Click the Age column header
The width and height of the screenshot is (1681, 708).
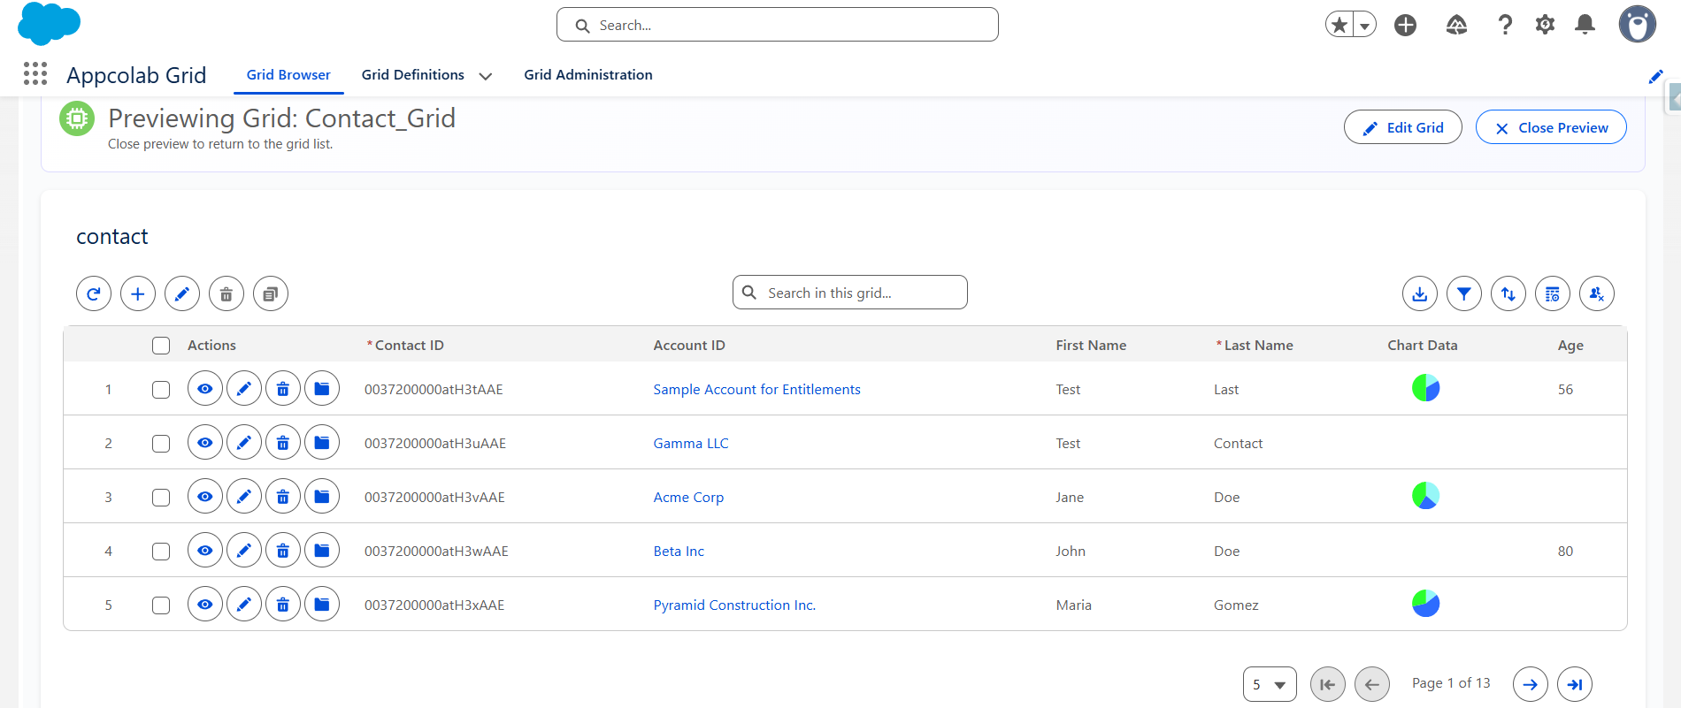[1570, 346]
